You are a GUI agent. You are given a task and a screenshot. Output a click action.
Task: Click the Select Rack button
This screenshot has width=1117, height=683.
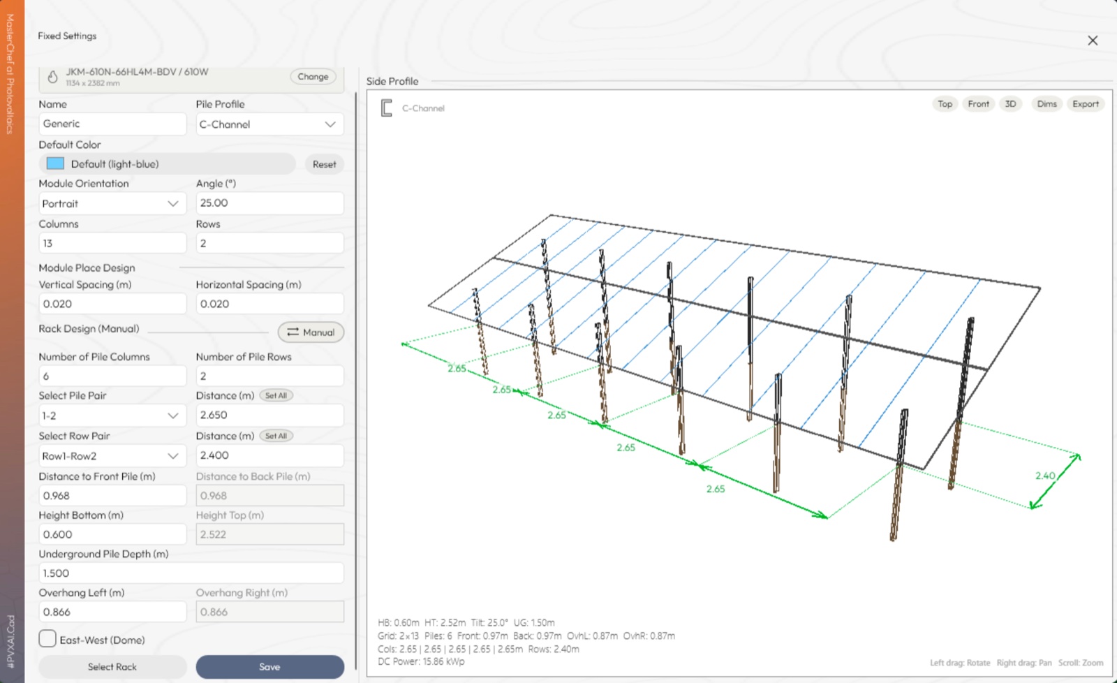(112, 667)
